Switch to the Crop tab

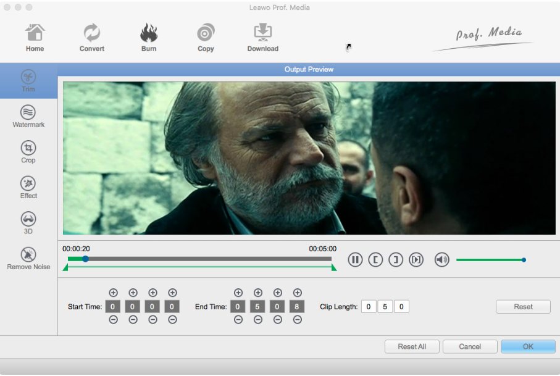(28, 152)
